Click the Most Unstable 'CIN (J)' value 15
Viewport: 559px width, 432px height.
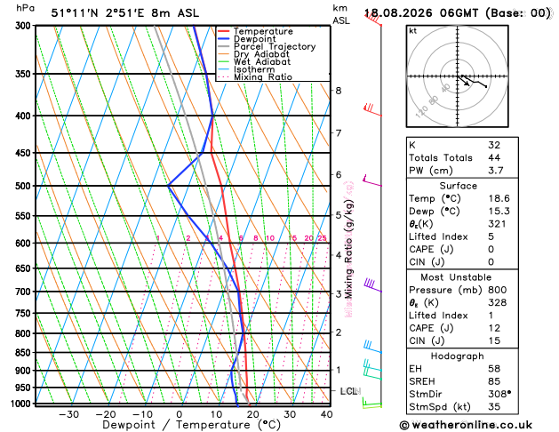(494, 340)
